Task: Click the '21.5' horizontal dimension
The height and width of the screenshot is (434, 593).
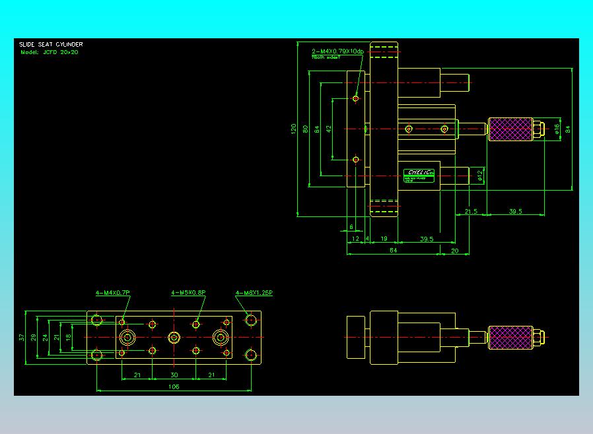Action: point(471,212)
